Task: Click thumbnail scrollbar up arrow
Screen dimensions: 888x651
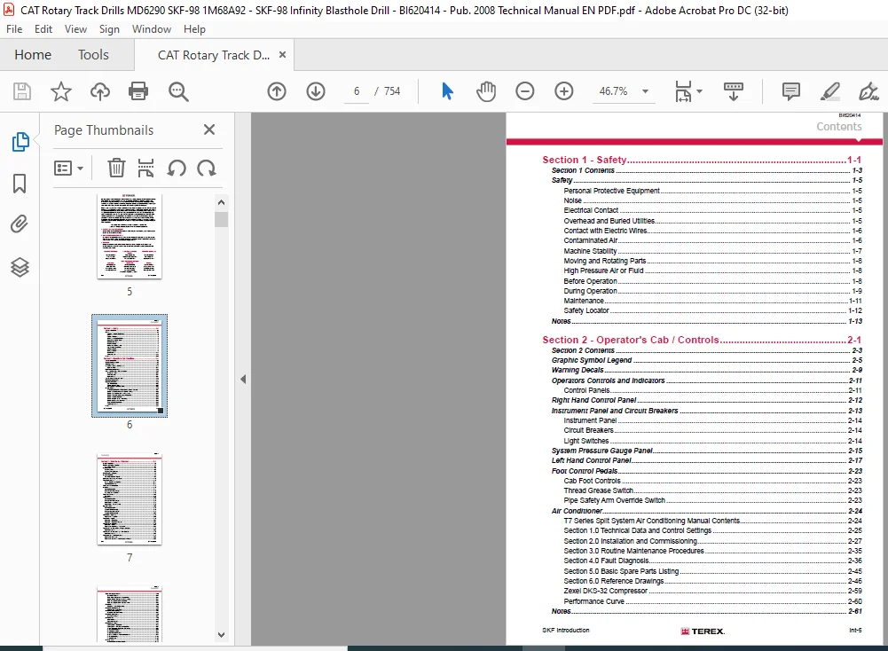Action: pos(222,202)
